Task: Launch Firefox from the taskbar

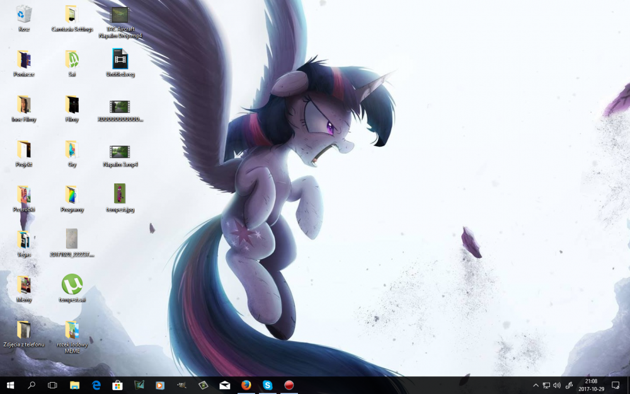Action: click(246, 385)
